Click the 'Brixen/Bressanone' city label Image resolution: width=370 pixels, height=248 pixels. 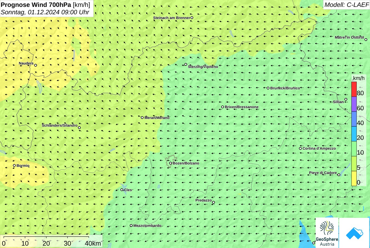pyautogui.click(x=242, y=107)
